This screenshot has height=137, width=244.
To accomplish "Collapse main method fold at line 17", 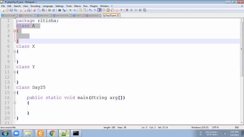I will point(15,103).
